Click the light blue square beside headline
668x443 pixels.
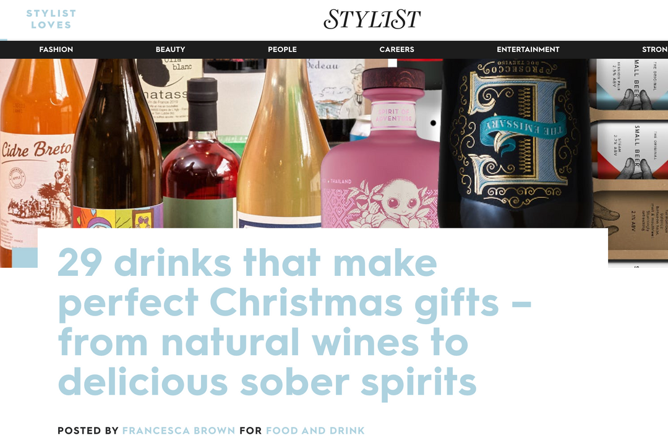pos(25,258)
